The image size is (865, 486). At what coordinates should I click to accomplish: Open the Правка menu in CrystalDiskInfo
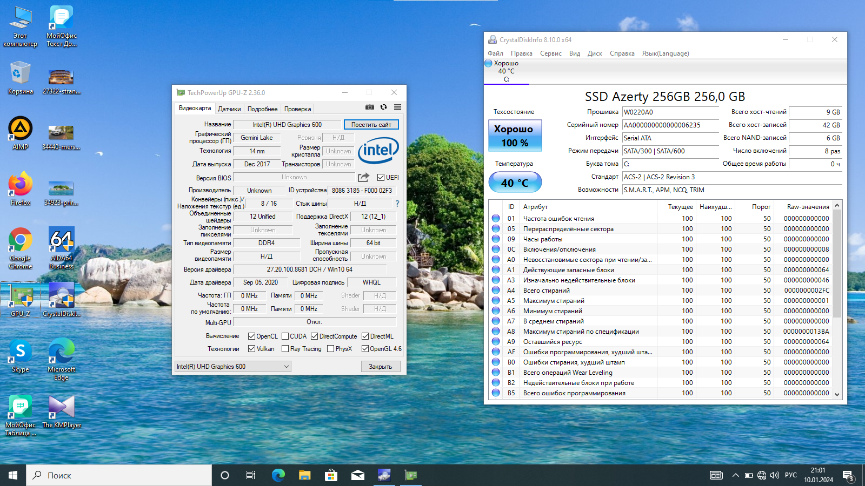[522, 53]
